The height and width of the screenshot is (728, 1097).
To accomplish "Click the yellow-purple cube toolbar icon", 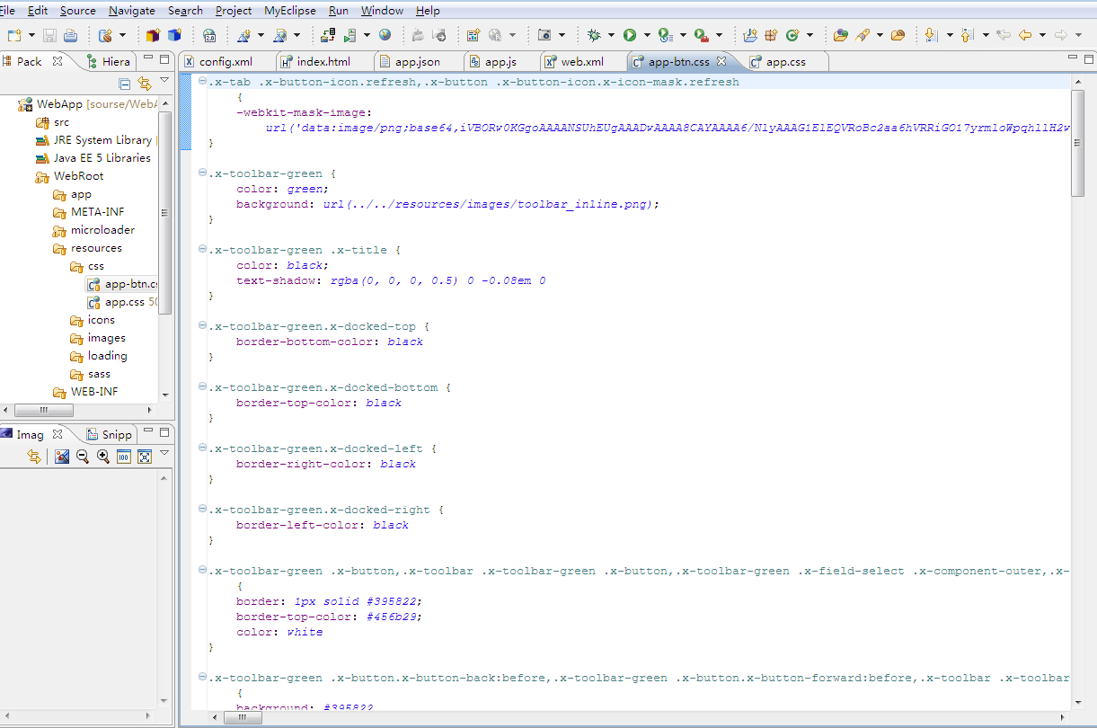I will tap(153, 35).
